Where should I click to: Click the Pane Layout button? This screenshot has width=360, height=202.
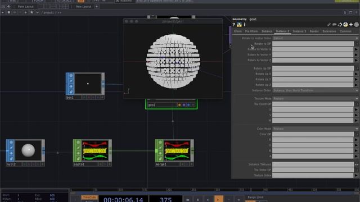point(26,7)
